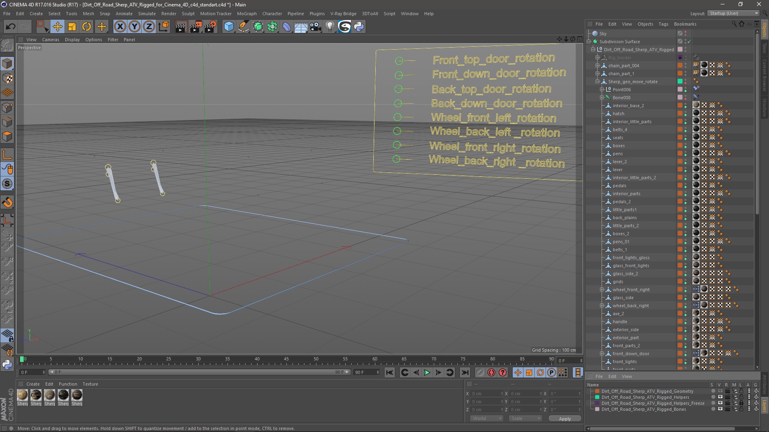The height and width of the screenshot is (432, 769).
Task: Click Render View clapperboard icon
Action: pos(181,27)
